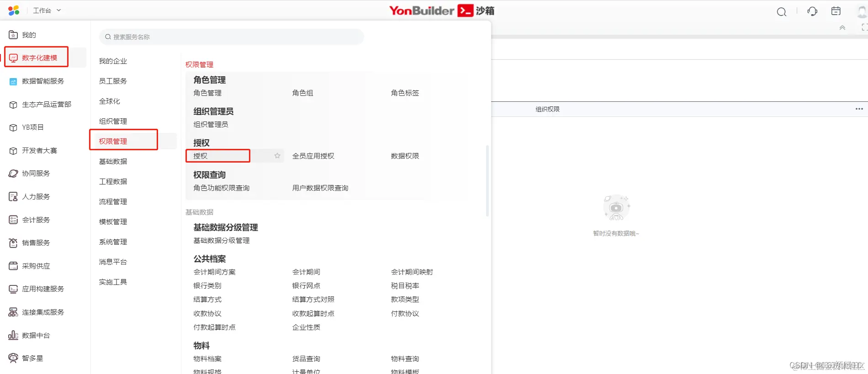Focus the 搜索服务名称 search field
This screenshot has height=374, width=868.
(231, 37)
